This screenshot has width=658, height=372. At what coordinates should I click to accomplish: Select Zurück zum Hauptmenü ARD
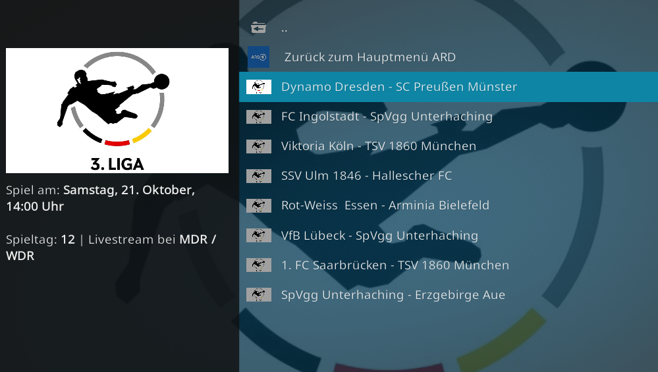click(449, 57)
